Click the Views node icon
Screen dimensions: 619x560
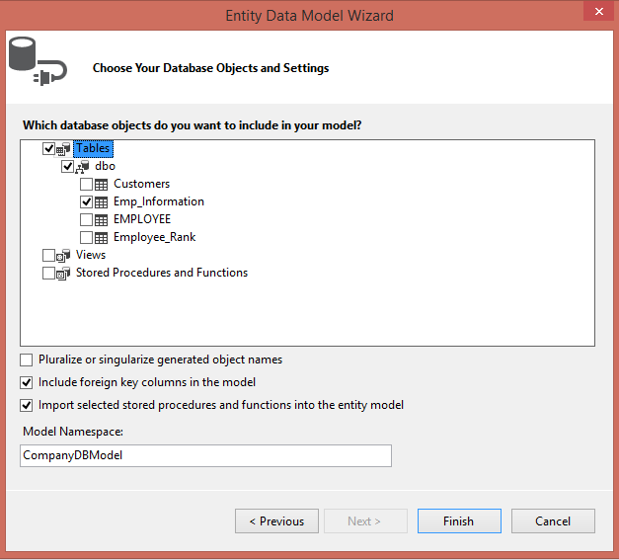[63, 255]
